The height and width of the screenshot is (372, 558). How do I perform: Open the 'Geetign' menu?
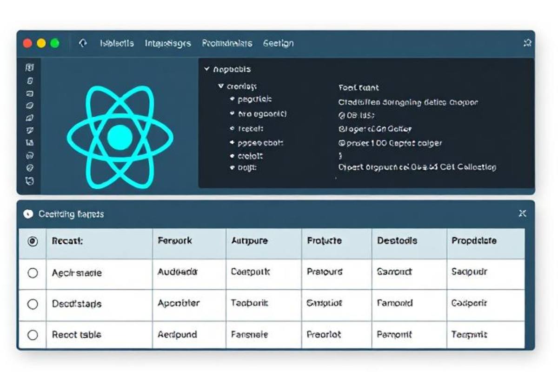point(278,43)
